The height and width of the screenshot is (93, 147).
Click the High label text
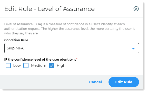pyautogui.click(x=61, y=65)
